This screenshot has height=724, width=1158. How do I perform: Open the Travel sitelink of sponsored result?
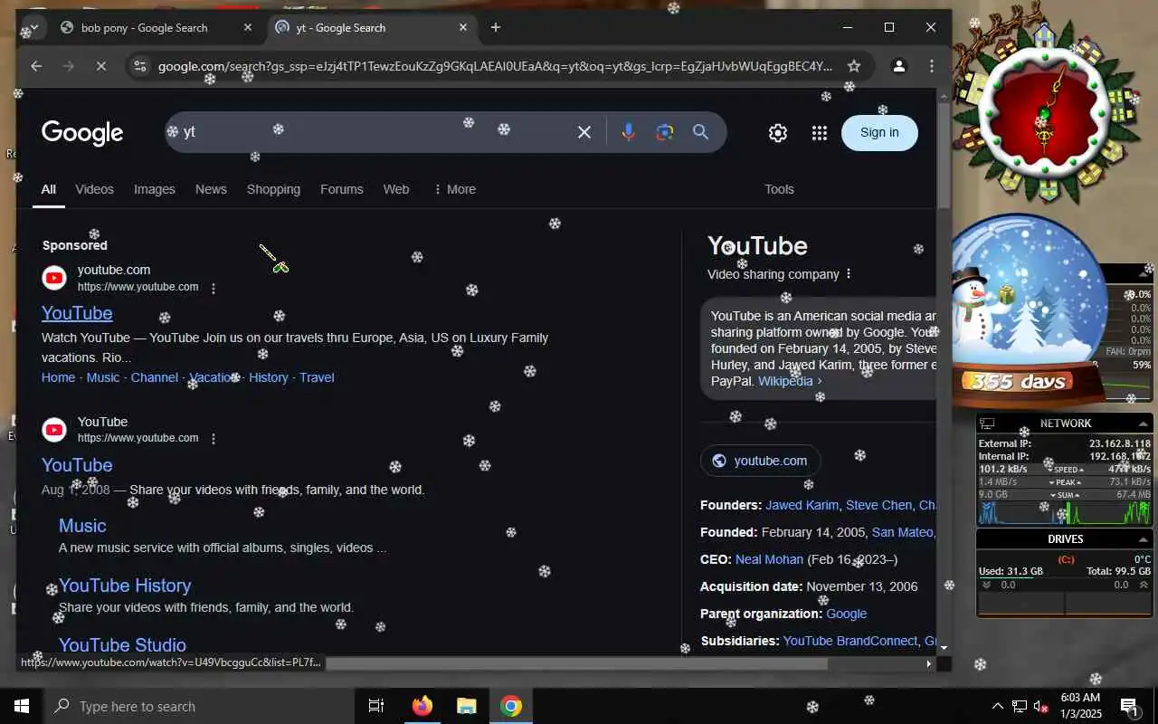pos(317,377)
